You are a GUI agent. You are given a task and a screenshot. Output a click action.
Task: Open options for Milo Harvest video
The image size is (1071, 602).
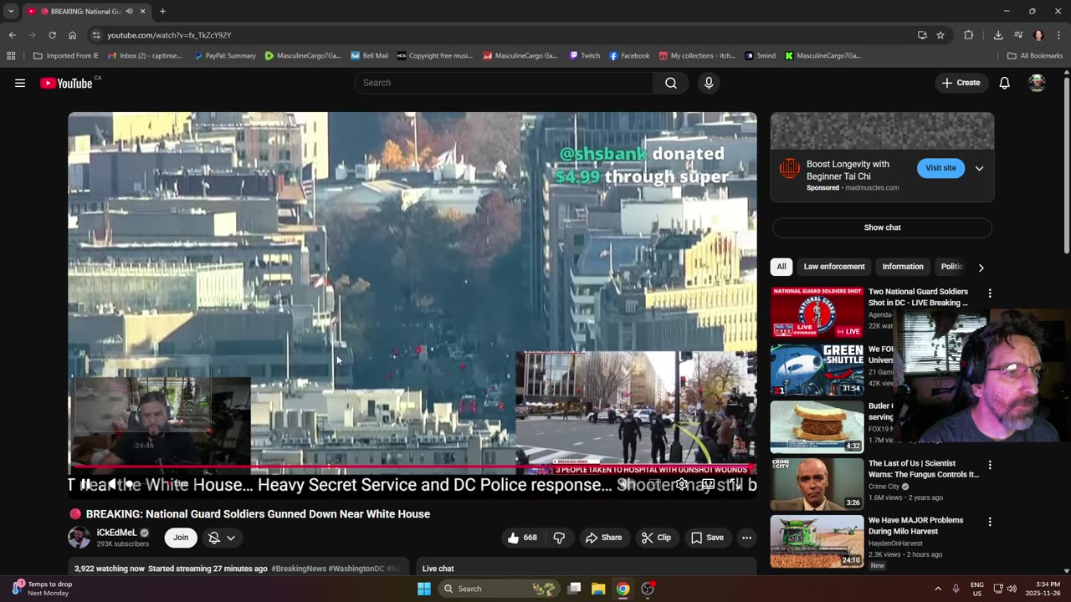click(990, 522)
